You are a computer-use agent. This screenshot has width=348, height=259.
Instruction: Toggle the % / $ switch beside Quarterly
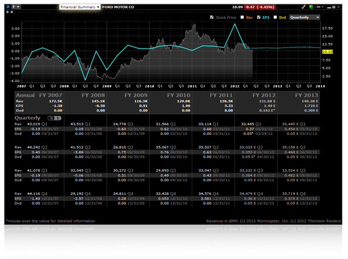(x=54, y=118)
